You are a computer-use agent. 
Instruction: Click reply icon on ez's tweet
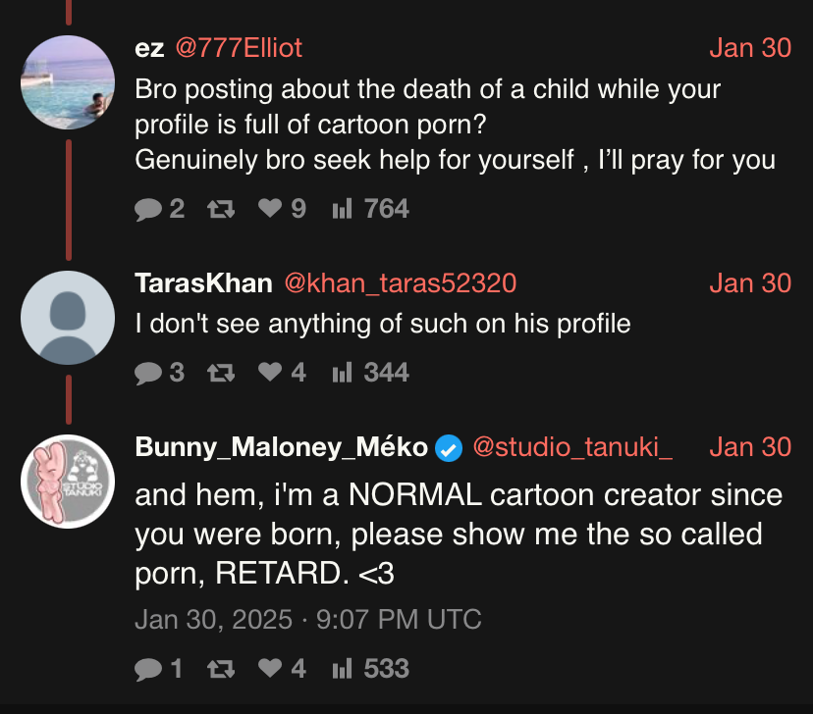[148, 208]
